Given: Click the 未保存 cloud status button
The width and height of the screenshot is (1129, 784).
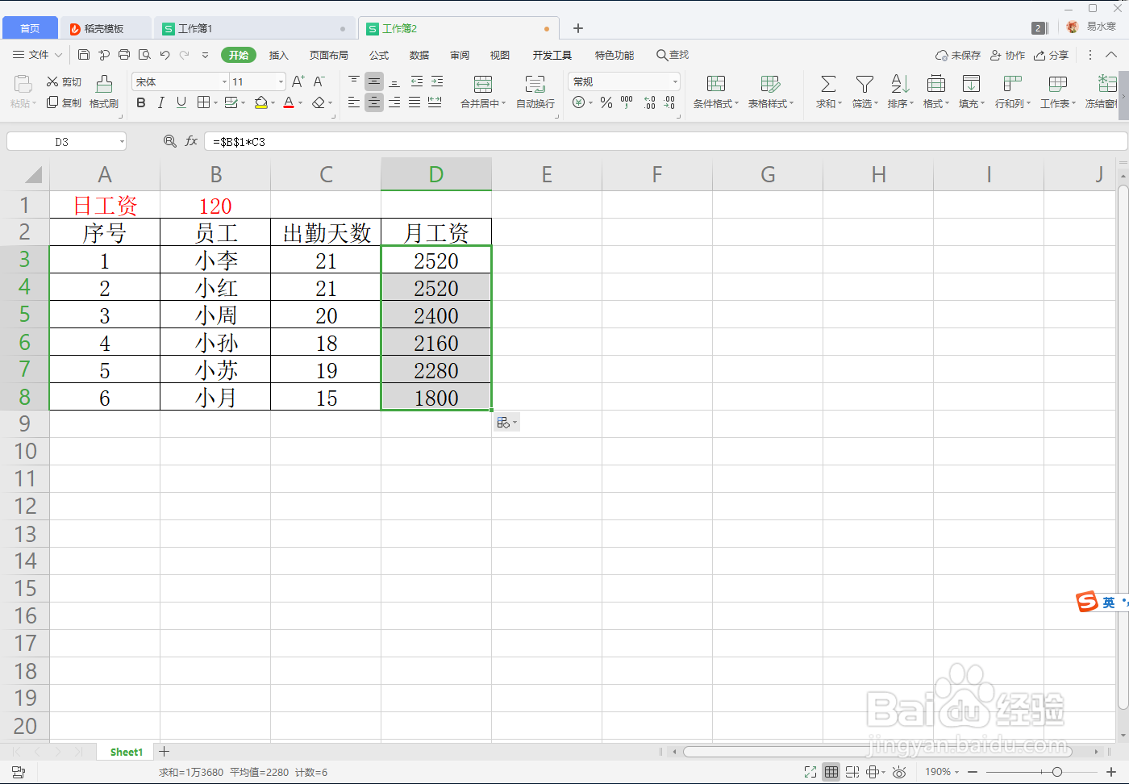Looking at the screenshot, I should click(958, 55).
